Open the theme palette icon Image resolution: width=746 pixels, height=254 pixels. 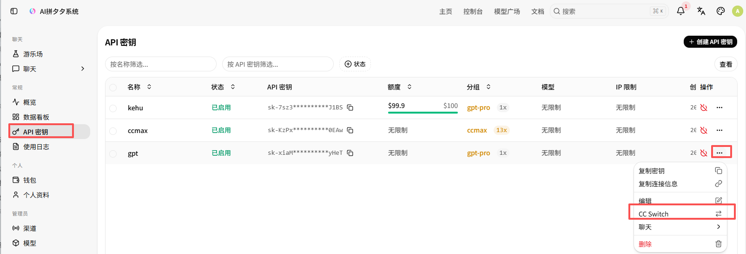pos(720,11)
